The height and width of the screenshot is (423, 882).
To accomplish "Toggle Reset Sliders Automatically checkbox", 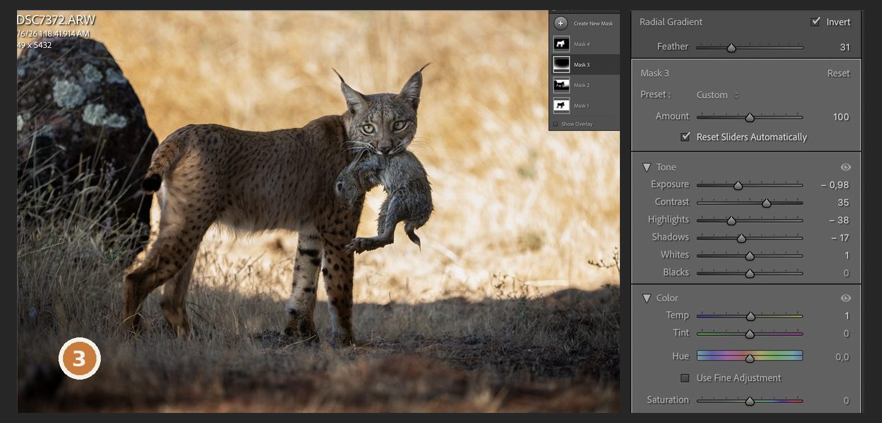I will tap(685, 137).
